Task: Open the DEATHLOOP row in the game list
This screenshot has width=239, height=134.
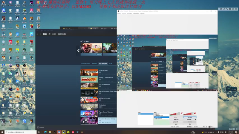Action: click(x=99, y=72)
